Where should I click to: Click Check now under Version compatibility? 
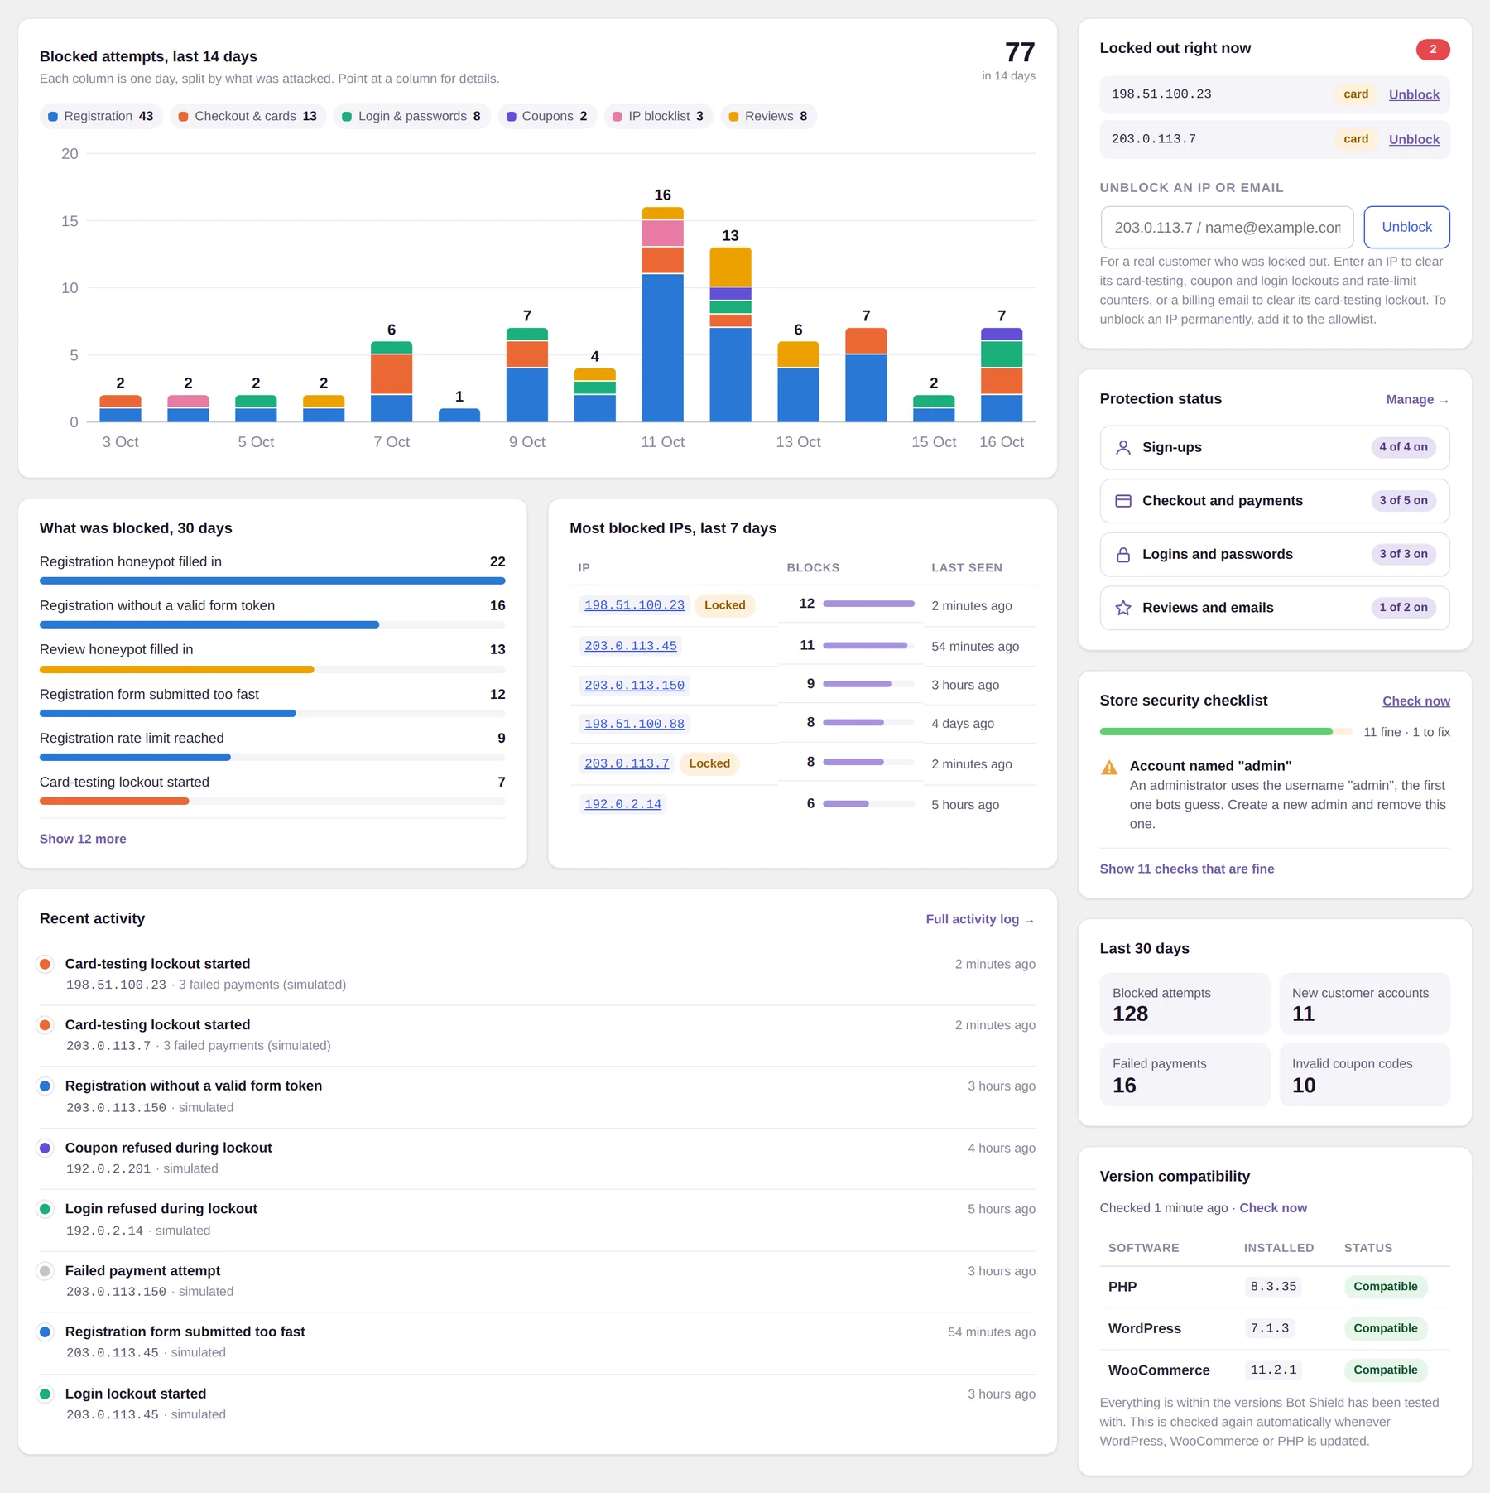coord(1272,1208)
